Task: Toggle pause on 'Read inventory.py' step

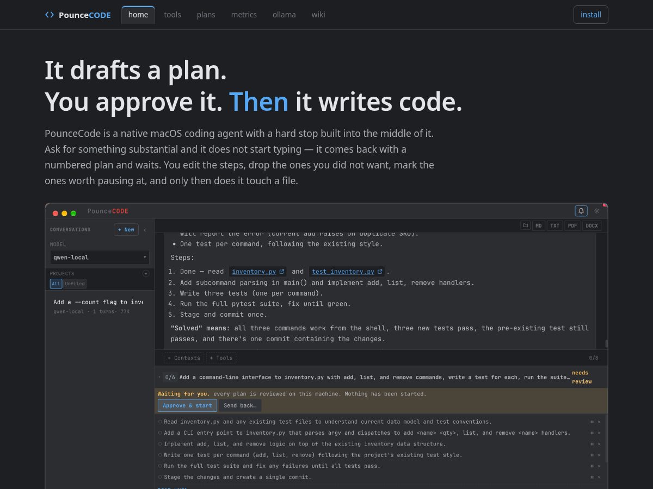Action: (592, 422)
